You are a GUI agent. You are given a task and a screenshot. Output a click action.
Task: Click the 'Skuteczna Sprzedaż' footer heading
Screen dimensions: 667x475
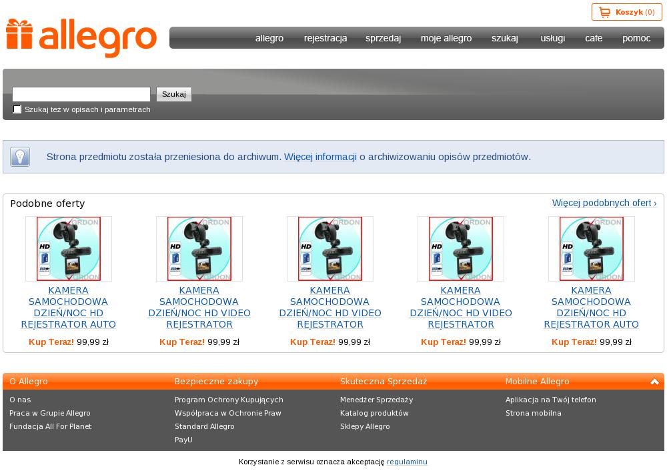pyautogui.click(x=384, y=382)
